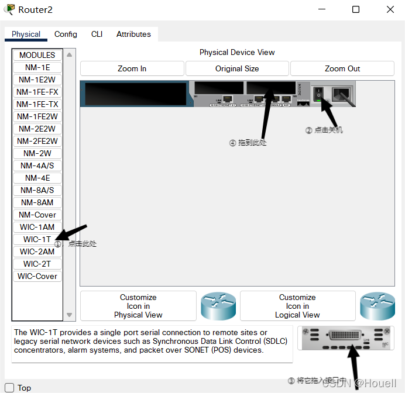The image size is (405, 393).
Task: Select the WIC-1AM module
Action: 37,227
